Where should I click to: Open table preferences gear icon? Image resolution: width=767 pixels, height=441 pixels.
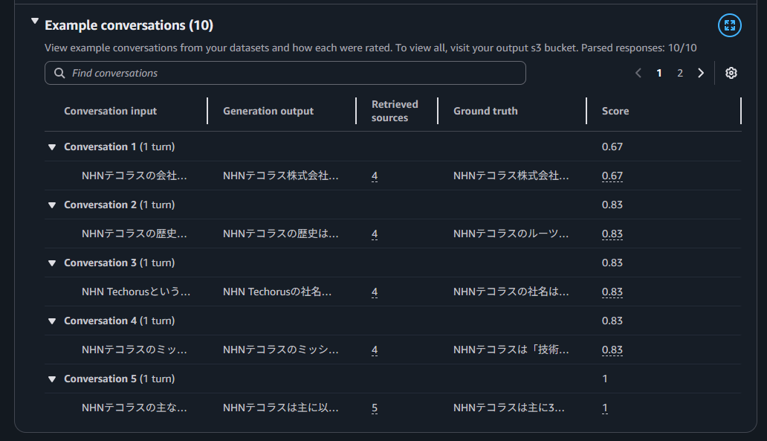(x=731, y=73)
